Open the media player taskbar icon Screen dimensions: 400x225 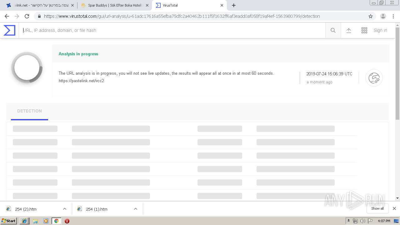pos(46,221)
